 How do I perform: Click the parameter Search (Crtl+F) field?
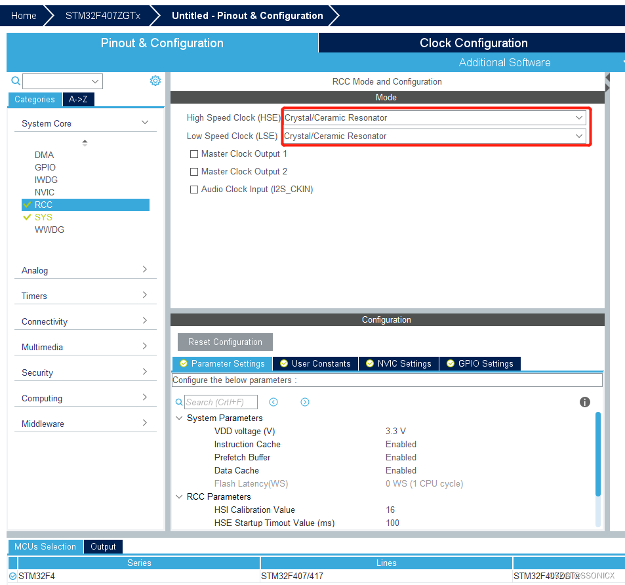(221, 402)
